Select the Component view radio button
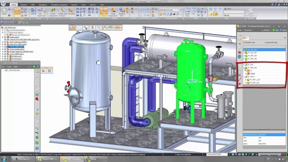 click(x=263, y=43)
